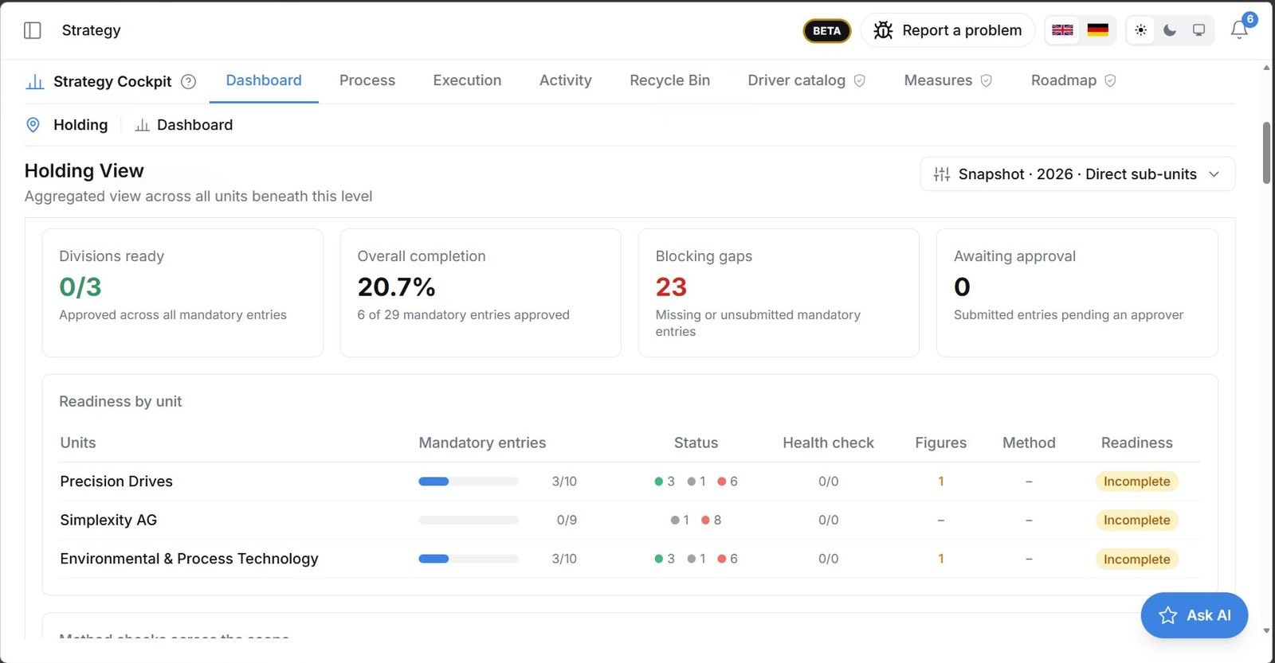Click the Overall completion 20.7% value

click(396, 287)
